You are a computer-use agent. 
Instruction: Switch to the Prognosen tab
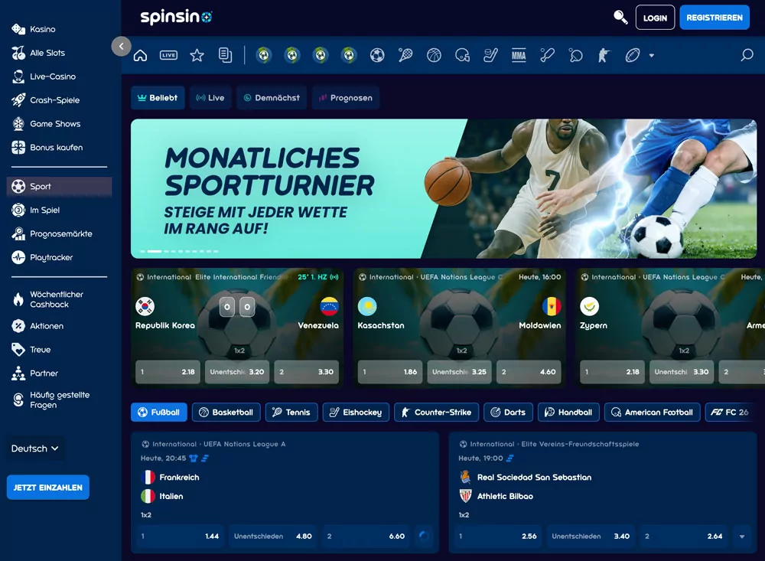pos(346,98)
